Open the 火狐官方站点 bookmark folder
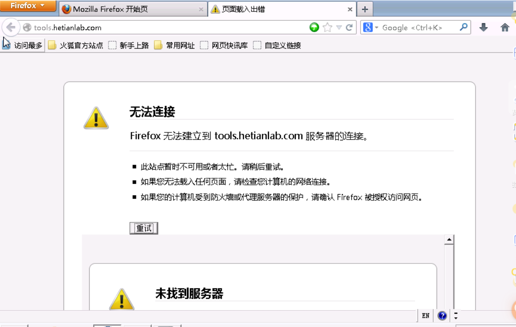The image size is (516, 327). 75,45
